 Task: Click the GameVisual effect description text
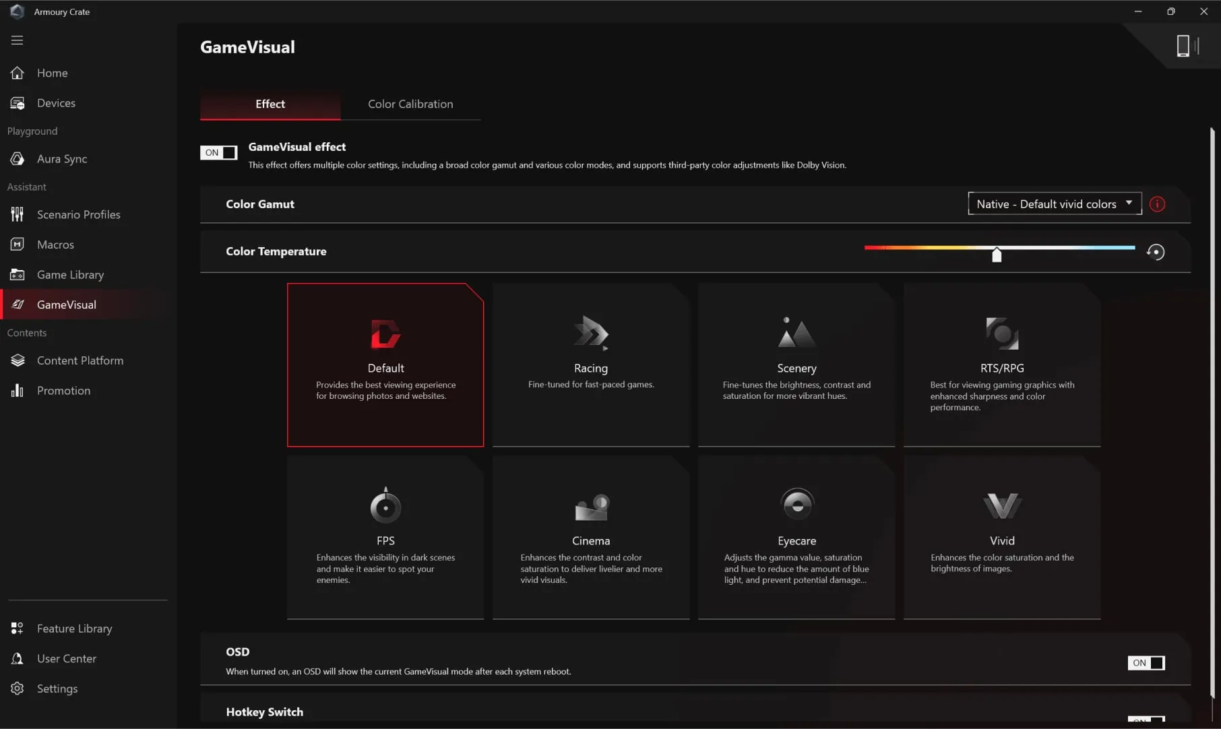pyautogui.click(x=547, y=165)
